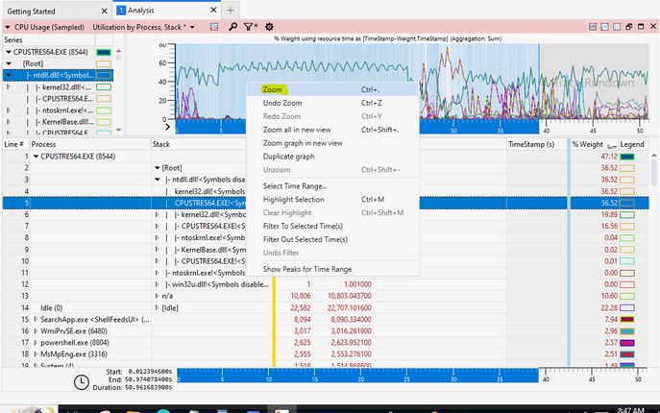
Task: Close the Analysis tab
Action: [x=213, y=11]
